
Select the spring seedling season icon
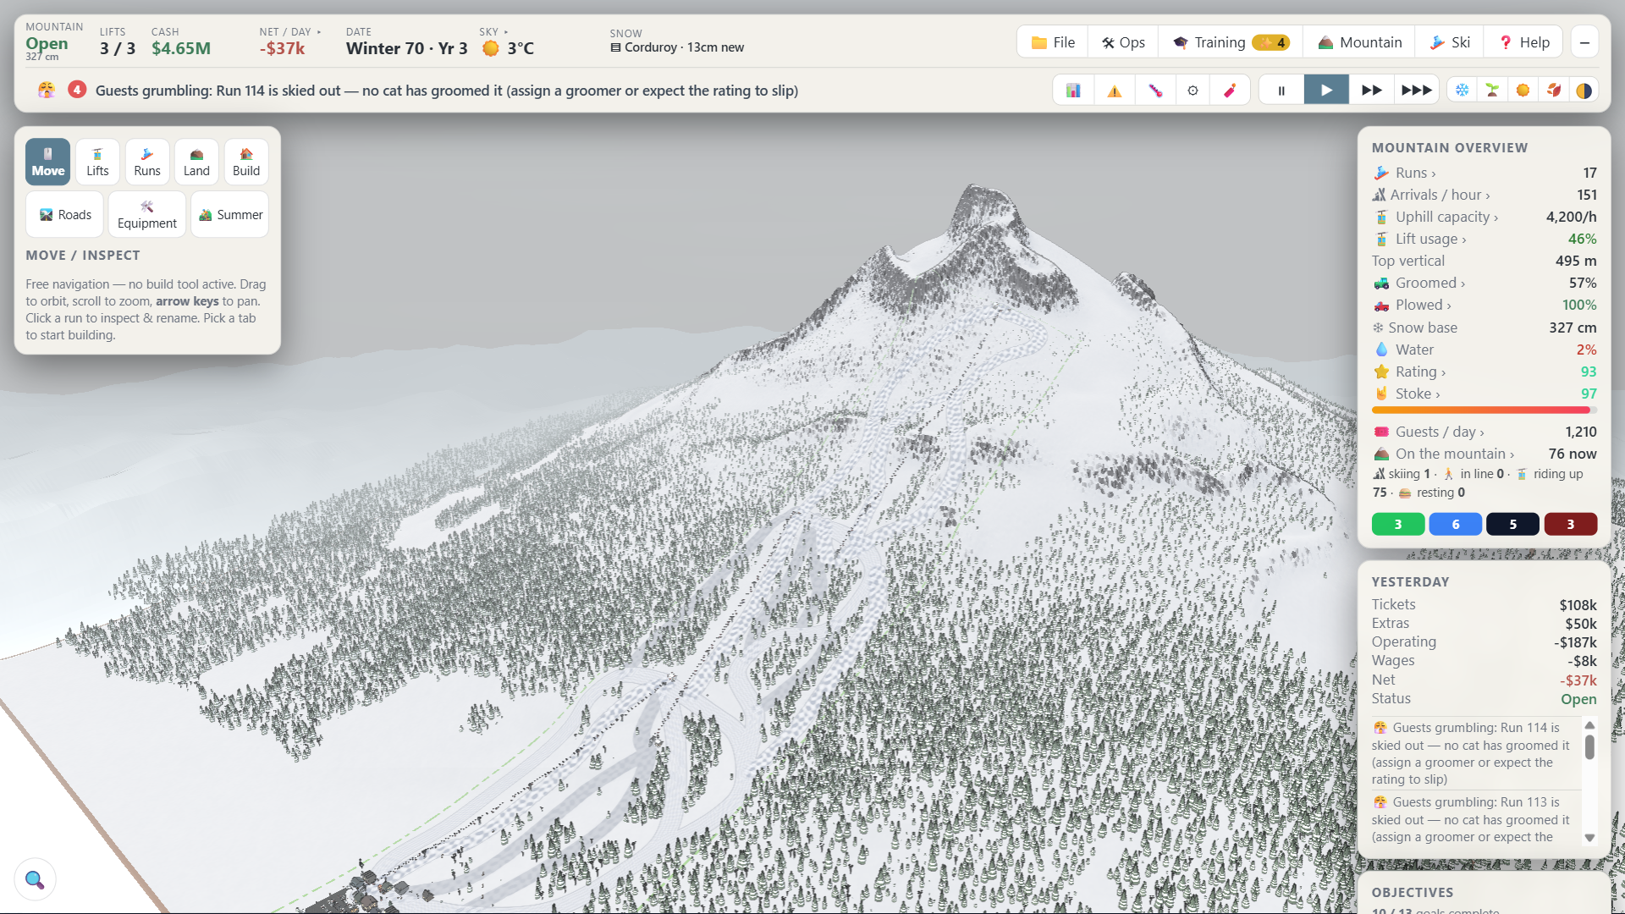point(1492,91)
